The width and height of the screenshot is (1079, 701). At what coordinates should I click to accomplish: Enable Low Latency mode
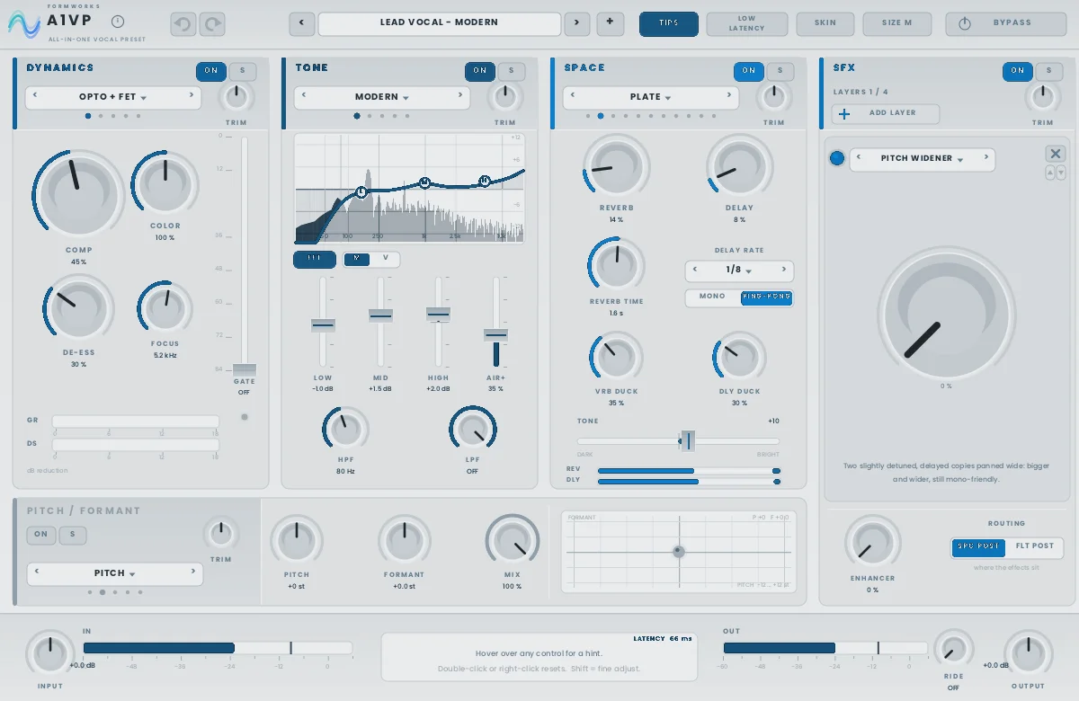coord(747,23)
